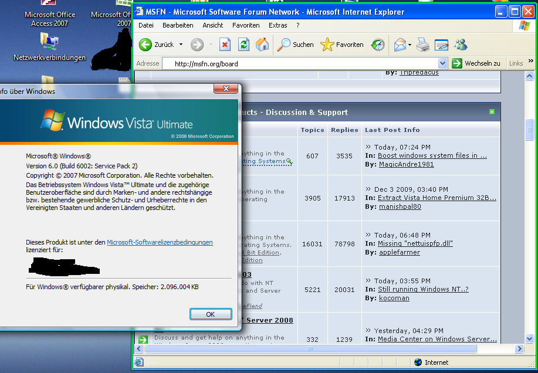
Task: Click the greyed-out forward arrow in Internet Explorer
Action: pyautogui.click(x=197, y=45)
